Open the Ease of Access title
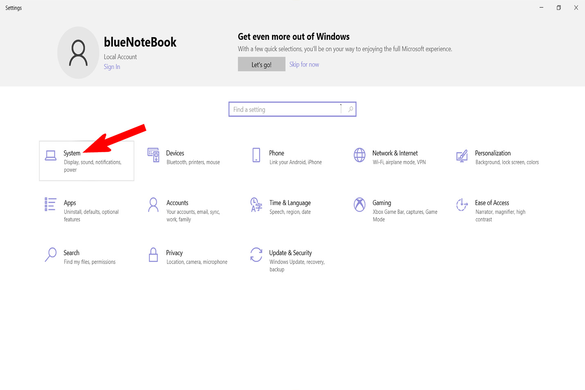This screenshot has height=390, width=585. 492,203
